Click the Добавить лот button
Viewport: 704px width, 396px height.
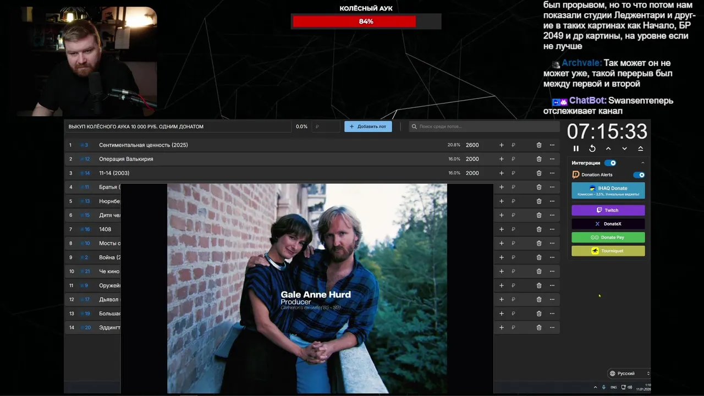tap(368, 127)
